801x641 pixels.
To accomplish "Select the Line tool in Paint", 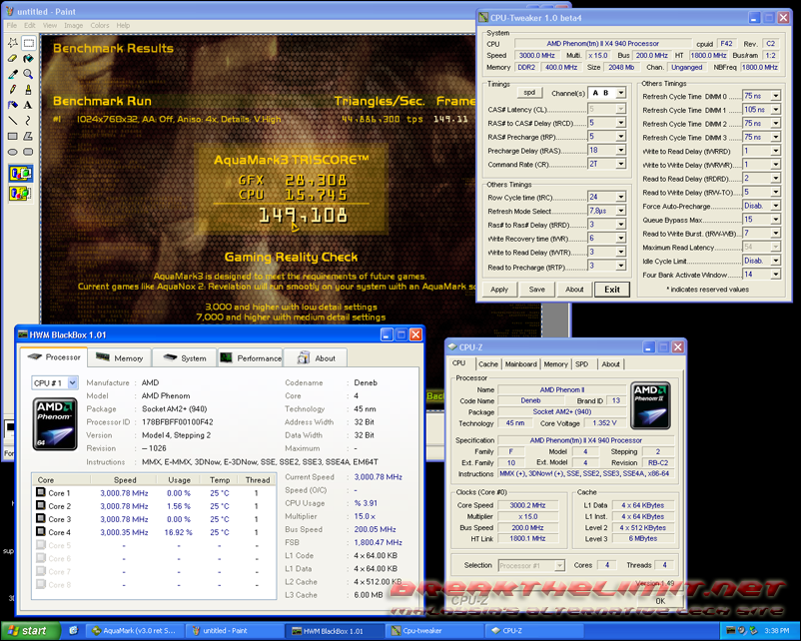I will coord(13,121).
